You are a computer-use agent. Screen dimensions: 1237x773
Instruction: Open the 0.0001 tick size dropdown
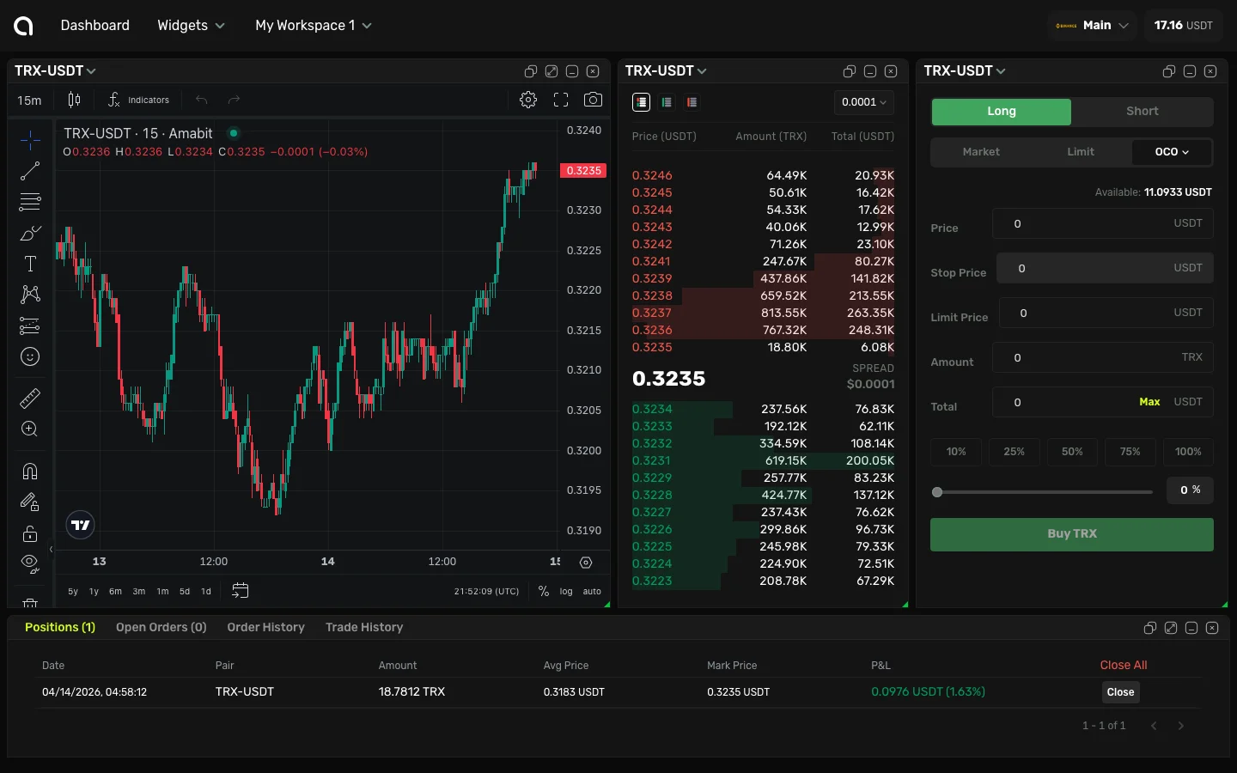click(x=863, y=102)
